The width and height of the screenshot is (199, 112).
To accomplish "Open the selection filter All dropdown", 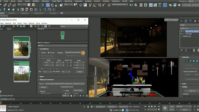I will (x=22, y=4).
